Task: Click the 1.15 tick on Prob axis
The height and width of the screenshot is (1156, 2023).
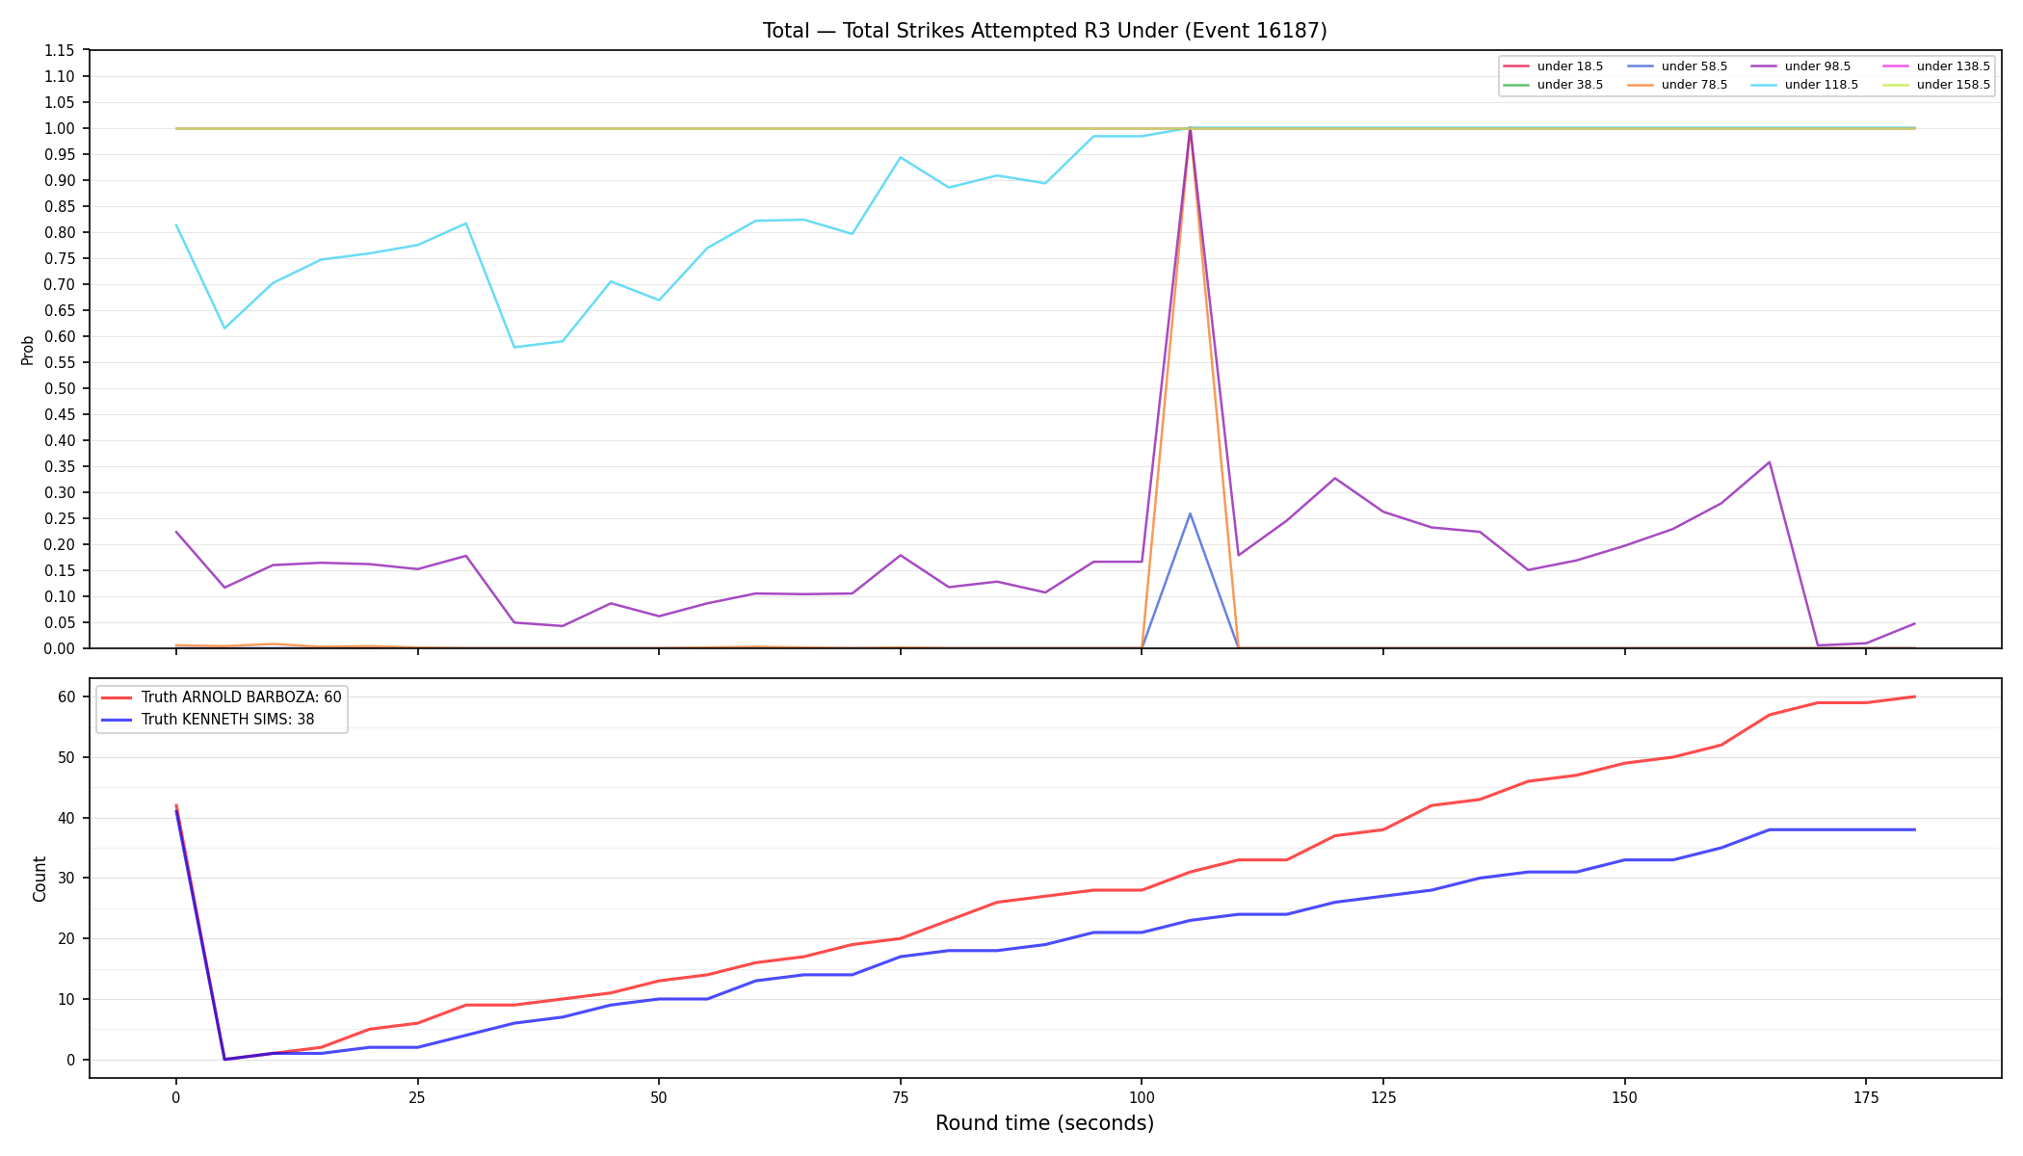Action: click(x=60, y=51)
